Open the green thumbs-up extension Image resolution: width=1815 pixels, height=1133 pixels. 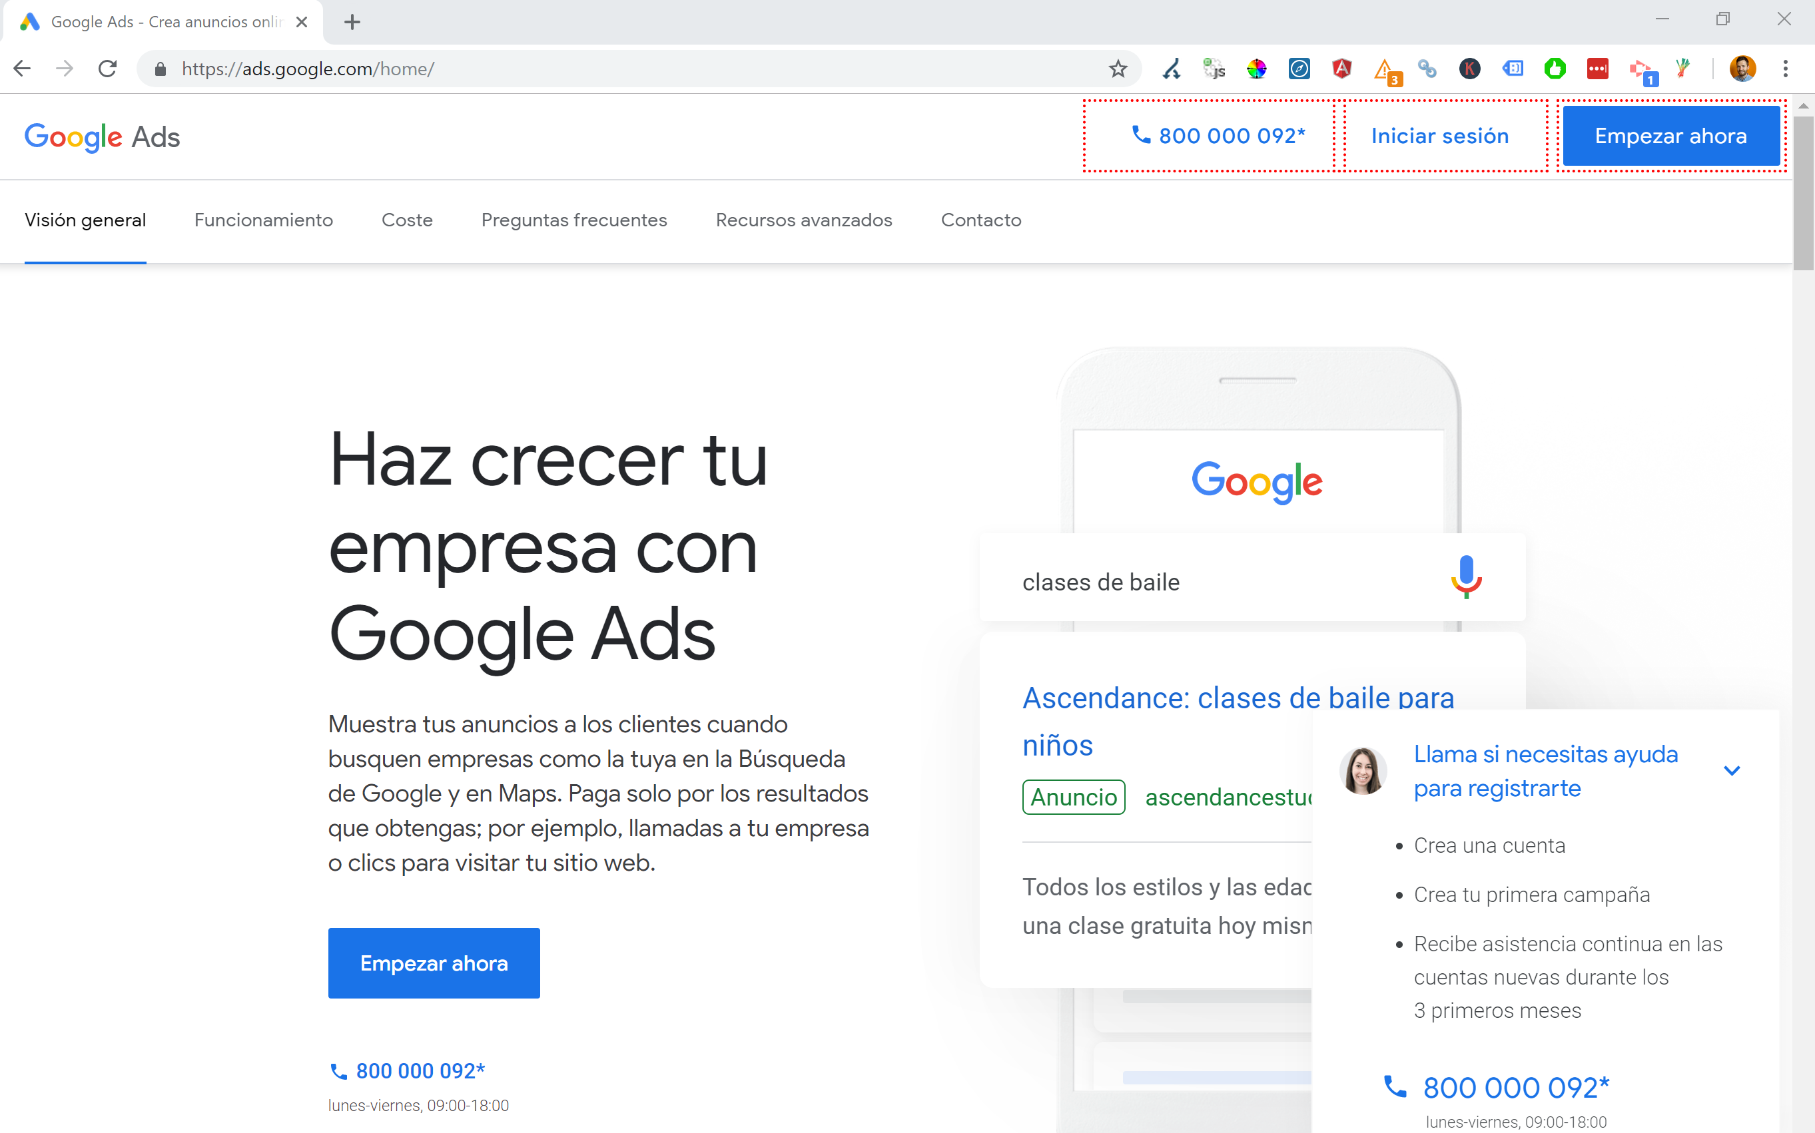click(1555, 69)
